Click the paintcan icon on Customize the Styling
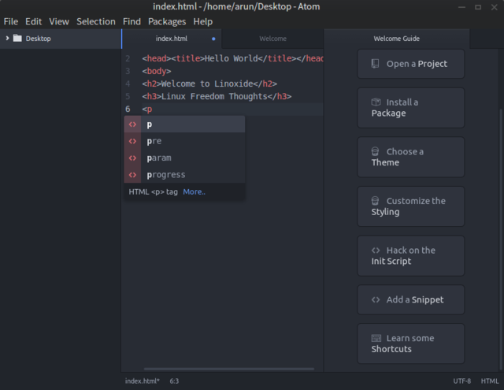The height and width of the screenshot is (390, 504). pos(375,201)
